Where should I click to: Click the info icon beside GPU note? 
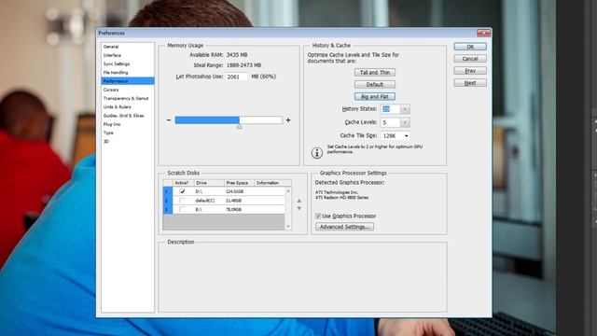click(x=317, y=153)
